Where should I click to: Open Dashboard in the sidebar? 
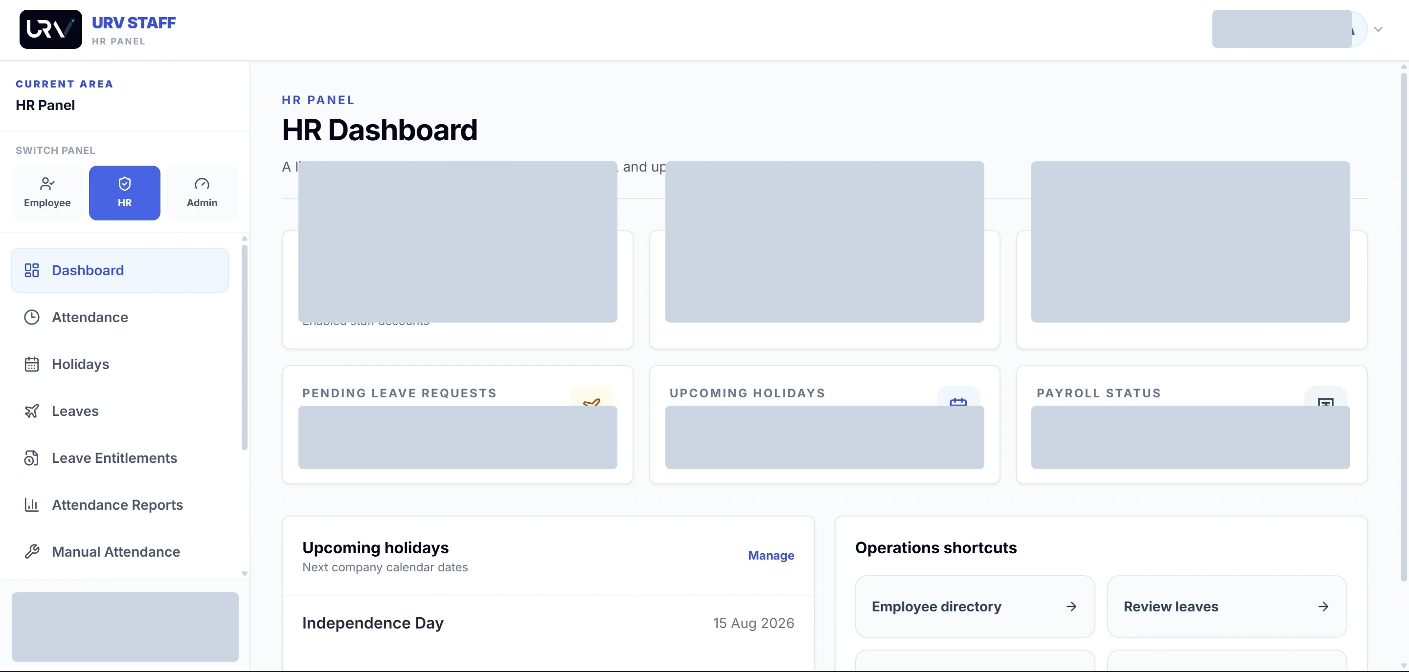point(120,270)
